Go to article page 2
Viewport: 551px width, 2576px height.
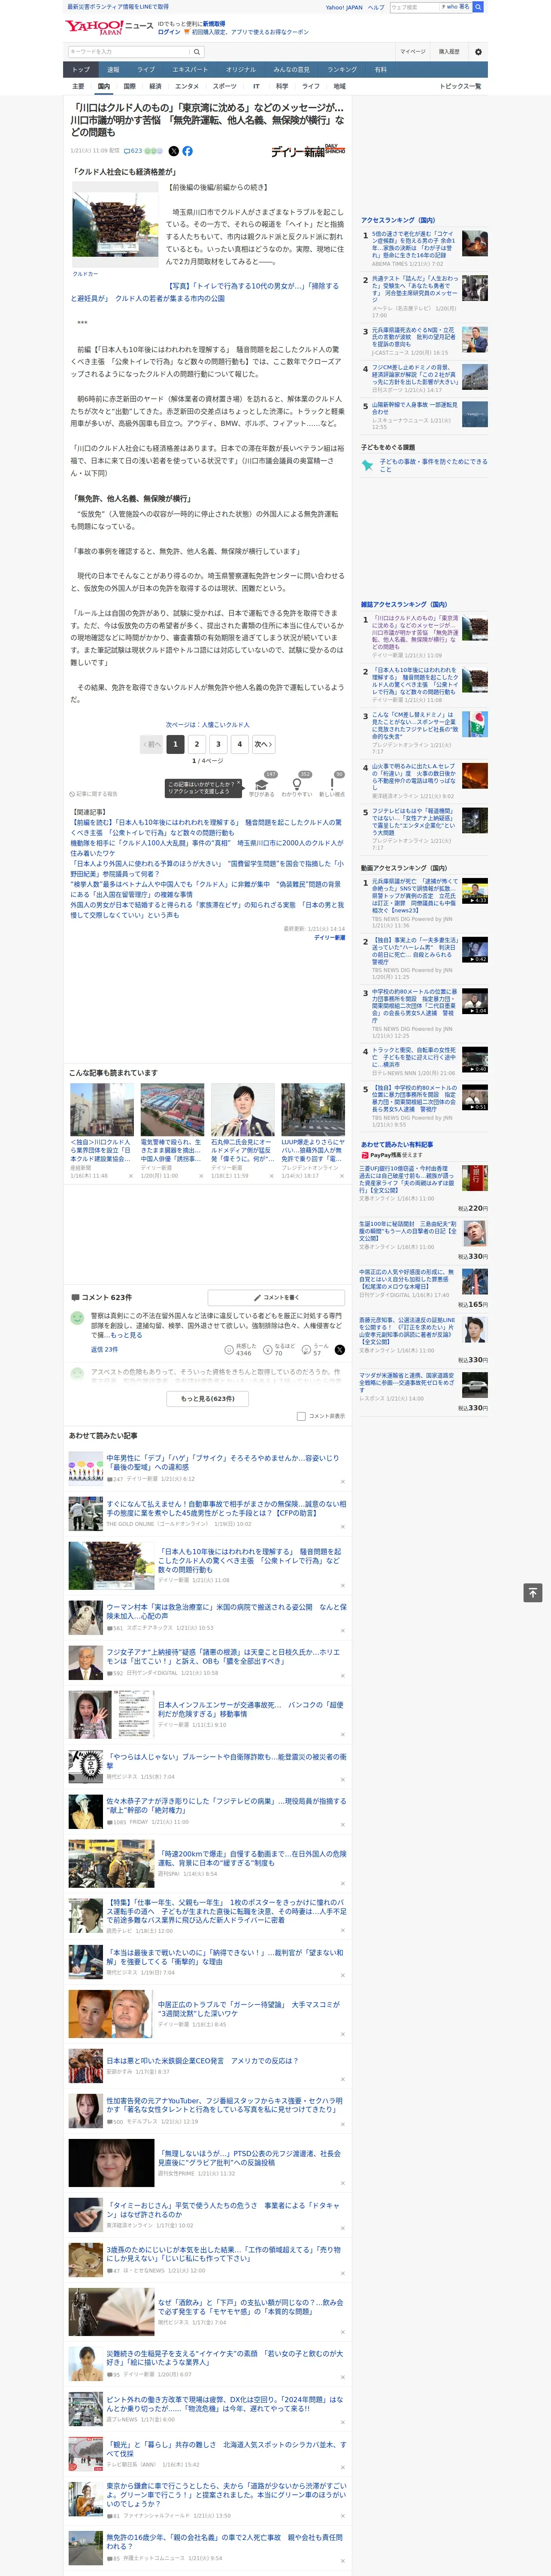pyautogui.click(x=197, y=744)
